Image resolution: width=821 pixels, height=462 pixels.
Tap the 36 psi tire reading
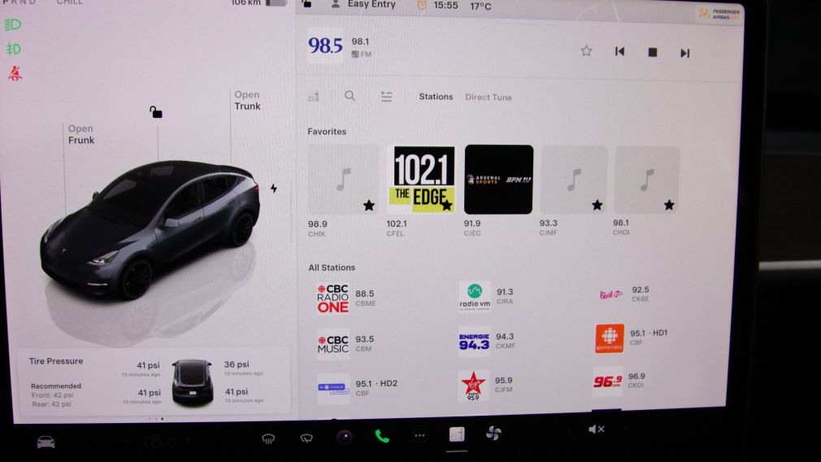pyautogui.click(x=237, y=364)
